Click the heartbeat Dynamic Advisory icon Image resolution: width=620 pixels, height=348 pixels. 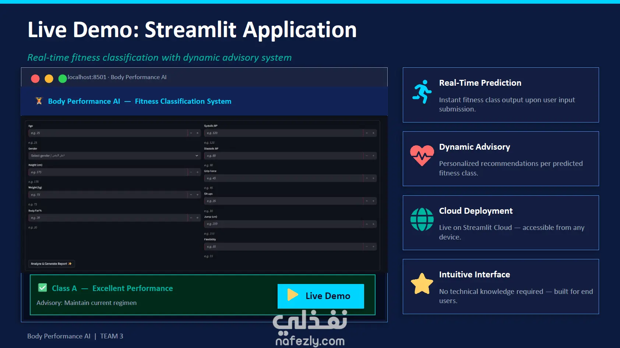pyautogui.click(x=422, y=156)
